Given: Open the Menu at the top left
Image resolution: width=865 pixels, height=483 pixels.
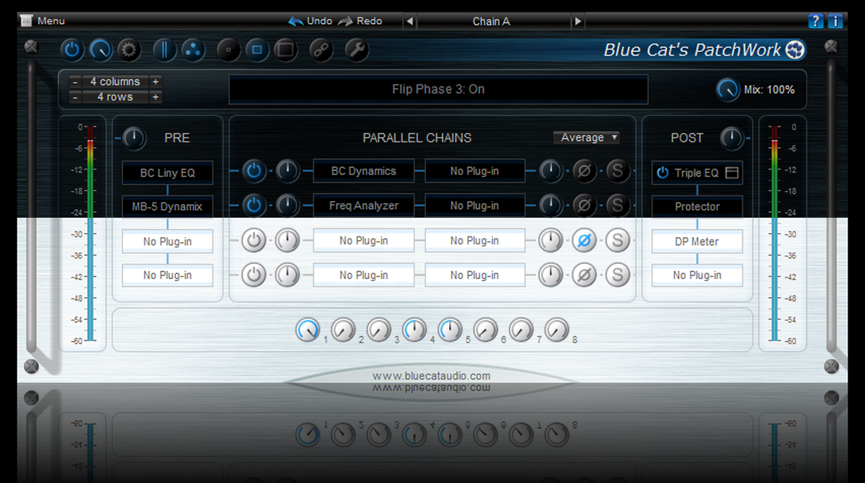Looking at the screenshot, I should [43, 21].
